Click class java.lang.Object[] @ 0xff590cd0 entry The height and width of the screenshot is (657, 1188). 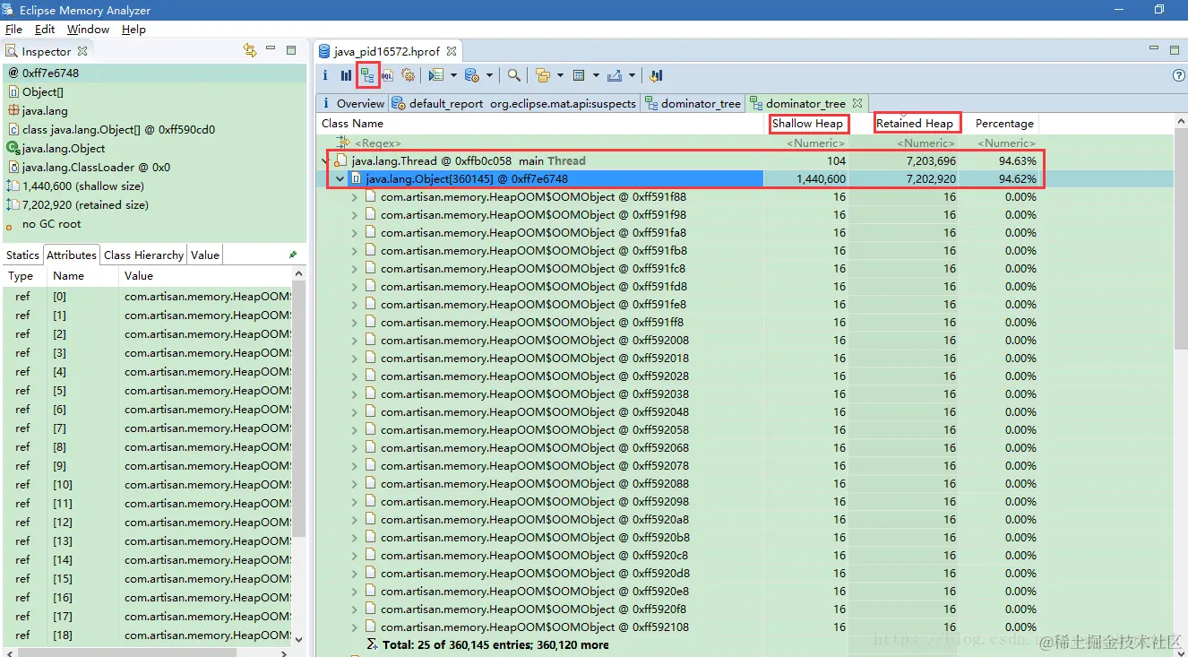118,130
